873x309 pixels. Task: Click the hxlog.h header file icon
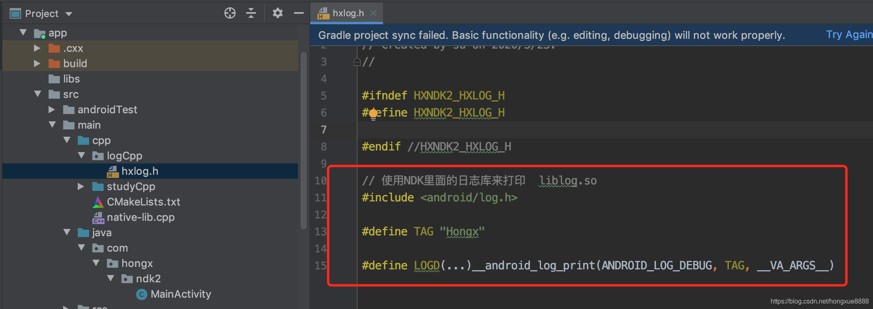[x=113, y=171]
